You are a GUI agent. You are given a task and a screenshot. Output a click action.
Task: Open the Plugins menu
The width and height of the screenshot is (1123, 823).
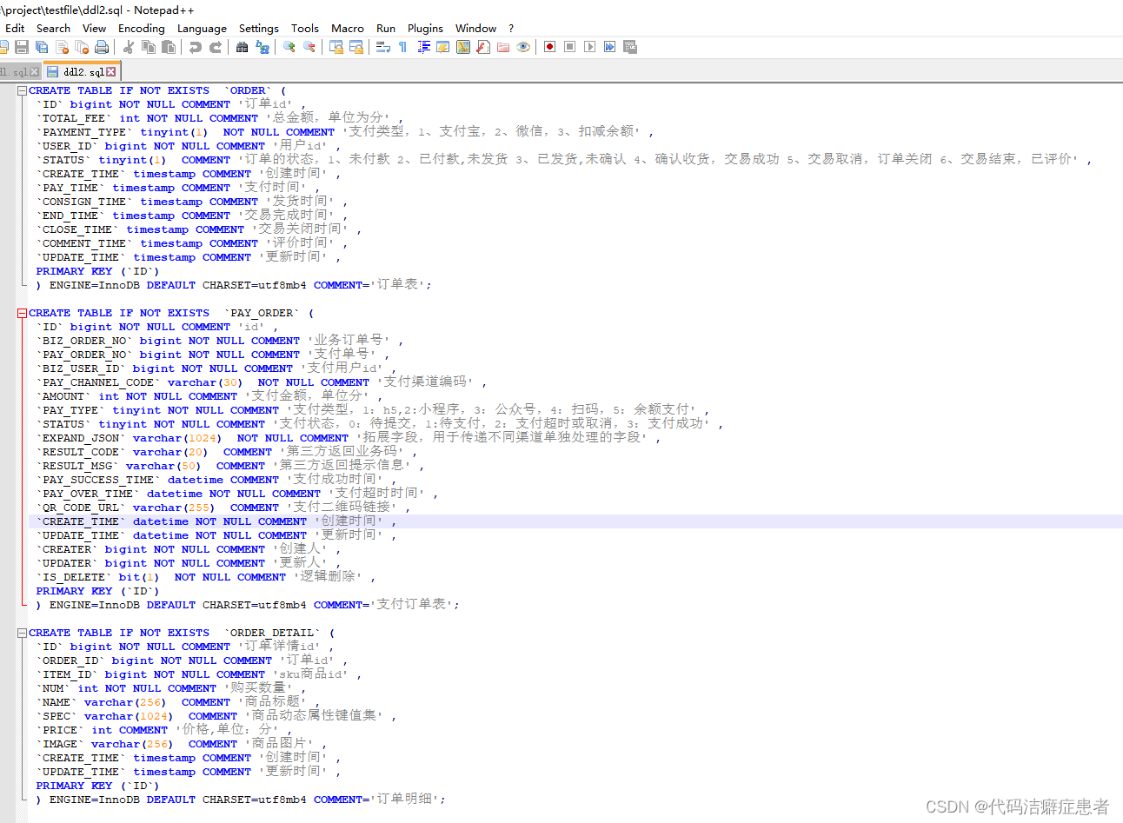[425, 28]
